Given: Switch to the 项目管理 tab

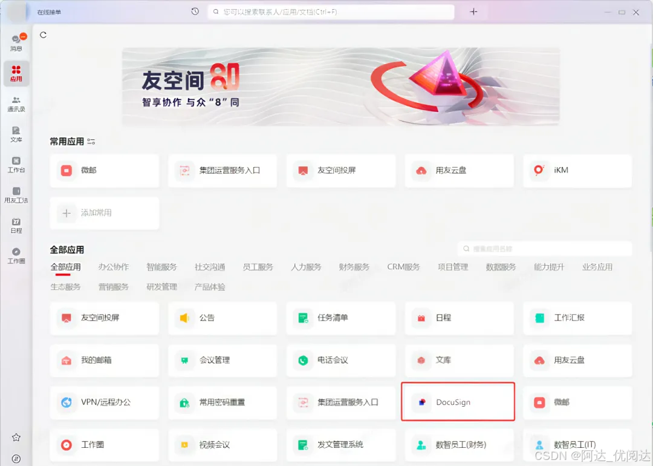Looking at the screenshot, I should tap(453, 267).
